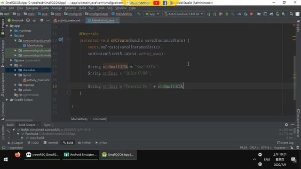
Task: Switch to Android Emulator in the taskbar
Action: [x=80, y=154]
